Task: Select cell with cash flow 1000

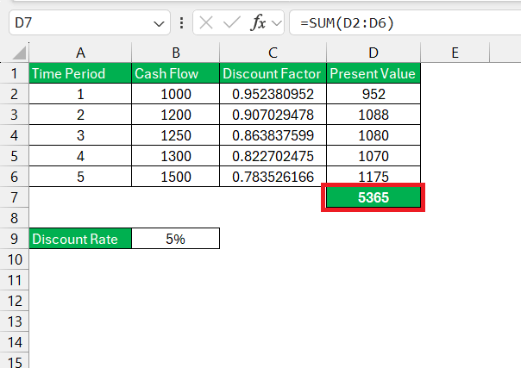Action: pyautogui.click(x=176, y=94)
